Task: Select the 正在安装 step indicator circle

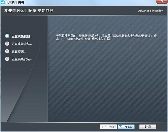Action: tap(7, 51)
